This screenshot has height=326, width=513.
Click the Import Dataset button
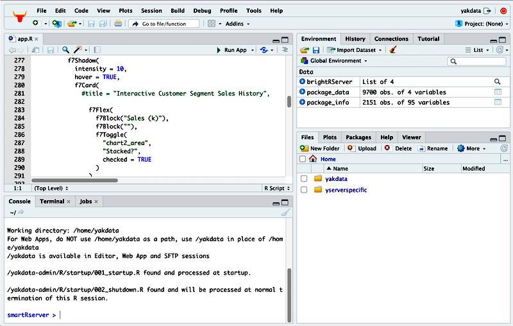coord(353,50)
